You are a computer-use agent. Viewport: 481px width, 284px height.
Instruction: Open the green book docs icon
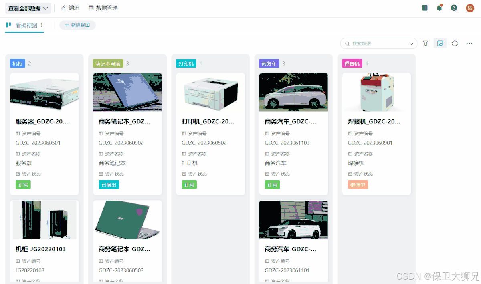[425, 8]
